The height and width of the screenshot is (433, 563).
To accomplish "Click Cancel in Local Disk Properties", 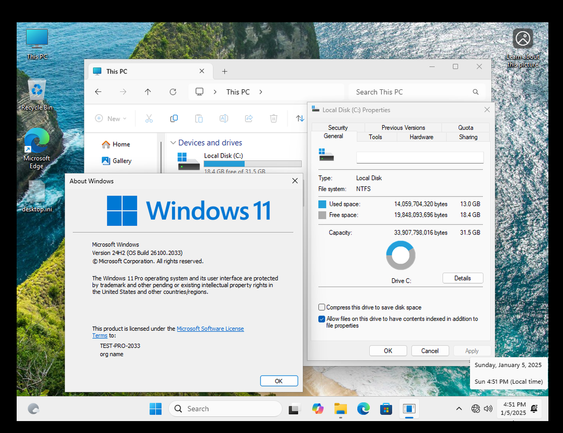I will [430, 351].
